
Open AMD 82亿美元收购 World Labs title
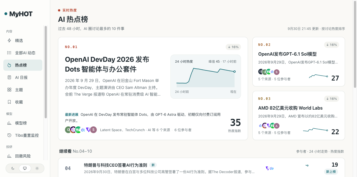click(x=290, y=108)
